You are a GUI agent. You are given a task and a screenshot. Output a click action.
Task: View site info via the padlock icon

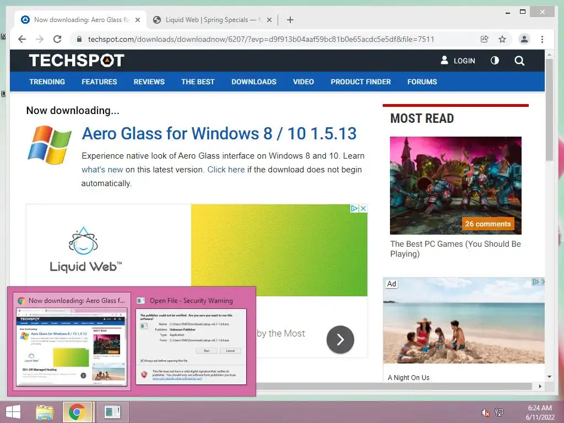click(79, 39)
